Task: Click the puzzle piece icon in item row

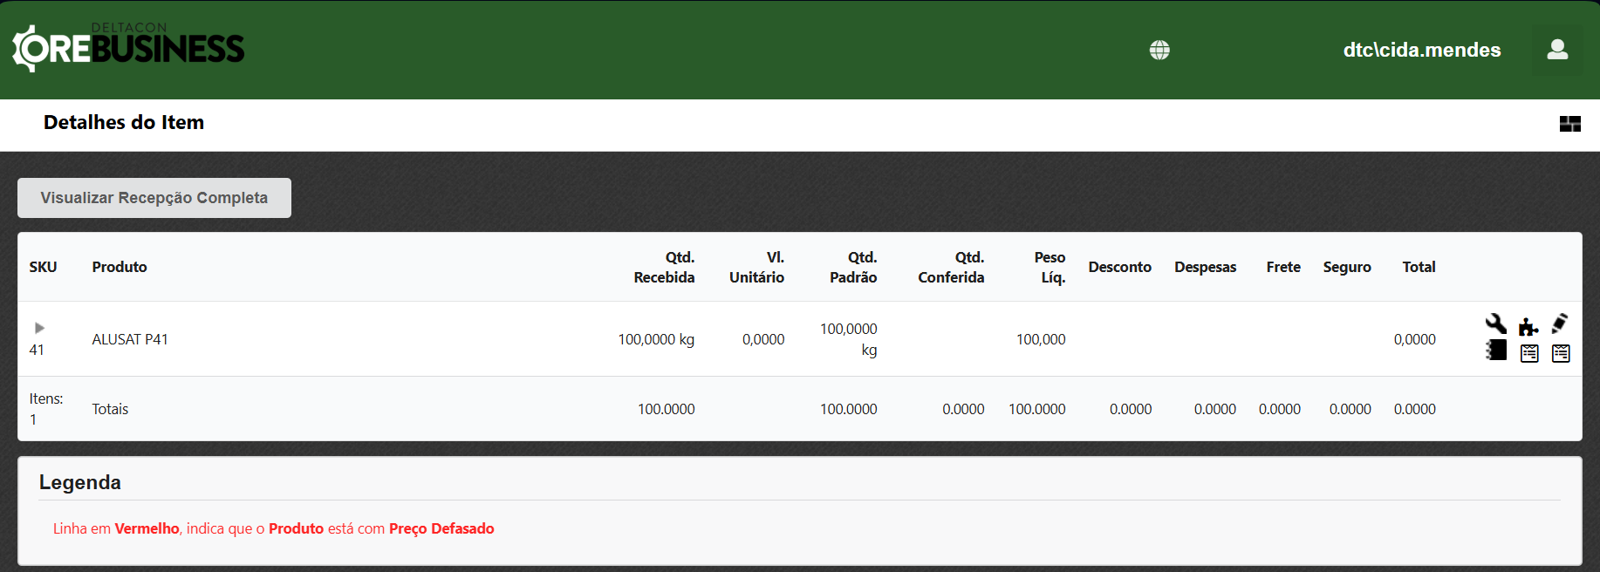Action: pyautogui.click(x=1528, y=326)
